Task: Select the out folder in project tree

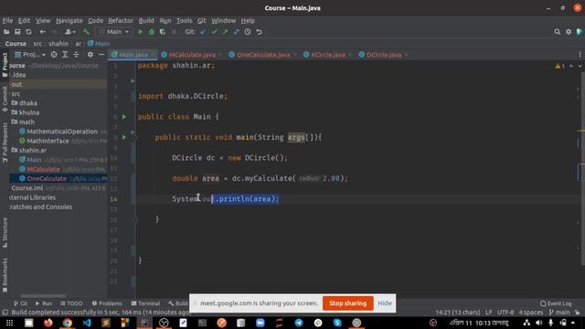Action: click(x=16, y=84)
